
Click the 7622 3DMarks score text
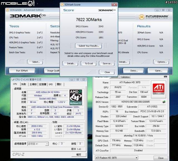(x=89, y=20)
